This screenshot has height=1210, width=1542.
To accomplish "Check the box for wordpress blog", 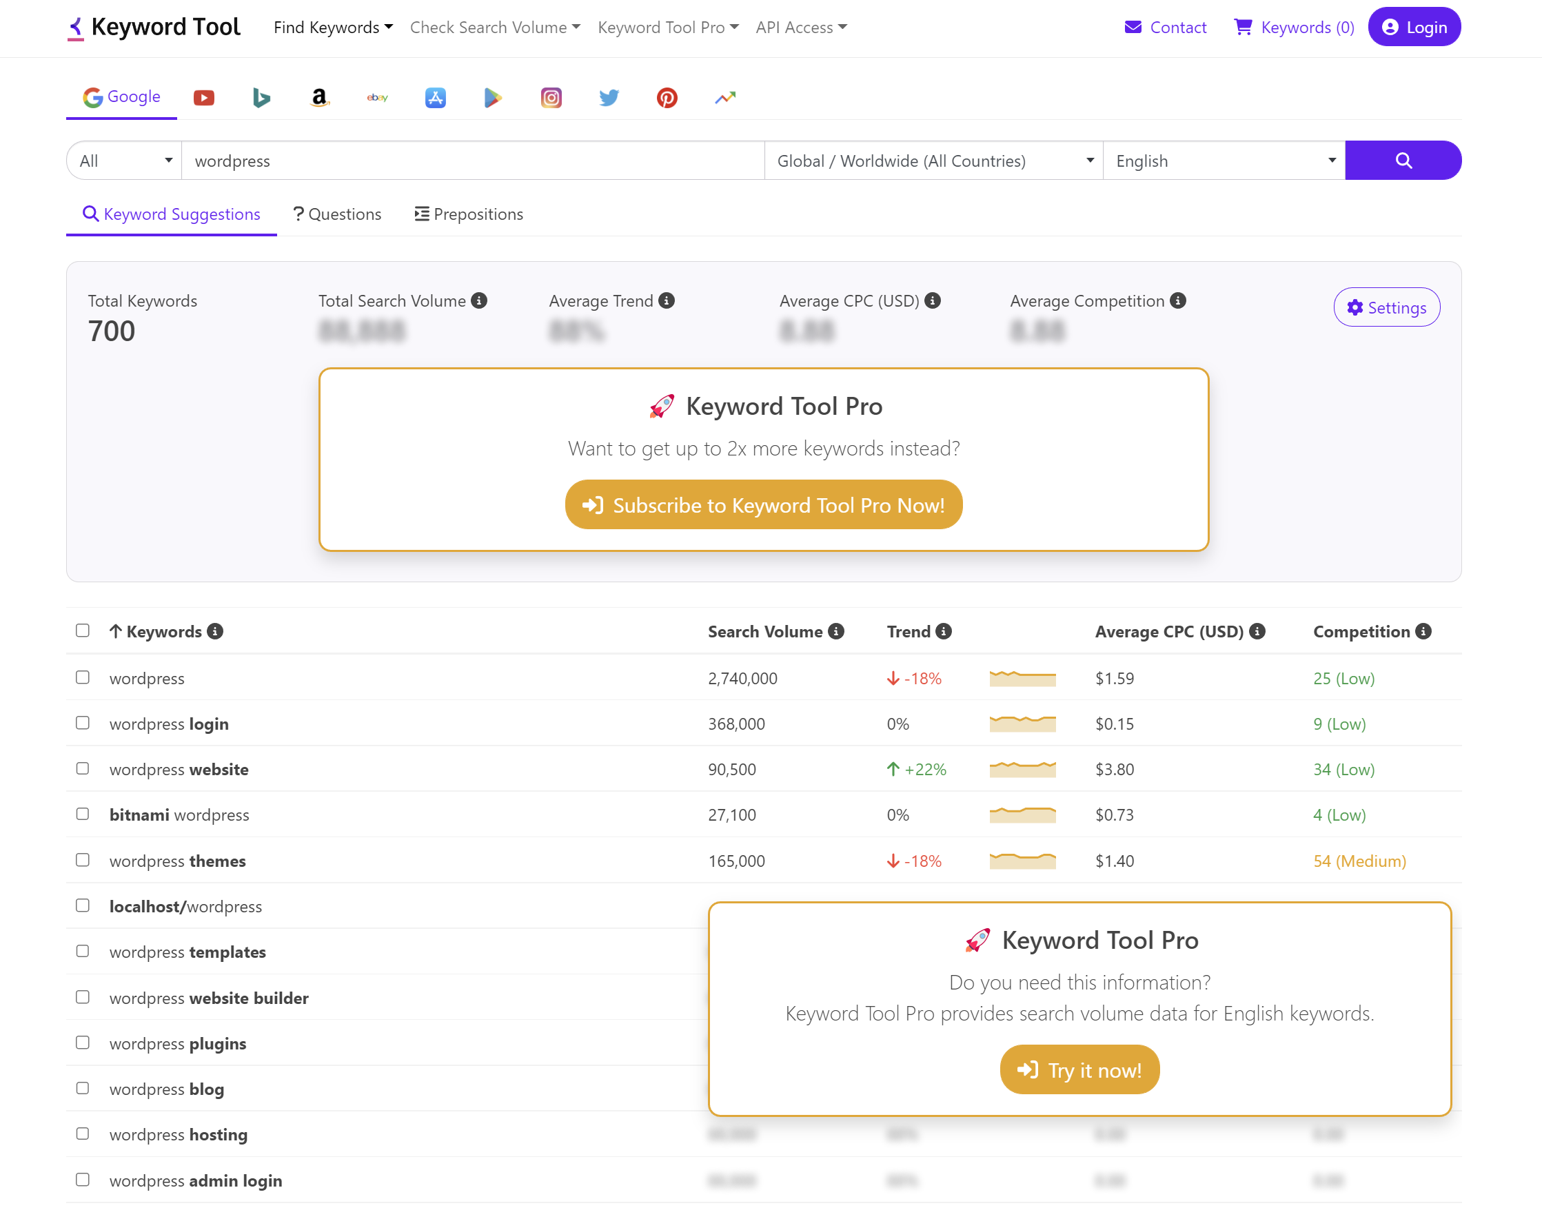I will tap(83, 1088).
